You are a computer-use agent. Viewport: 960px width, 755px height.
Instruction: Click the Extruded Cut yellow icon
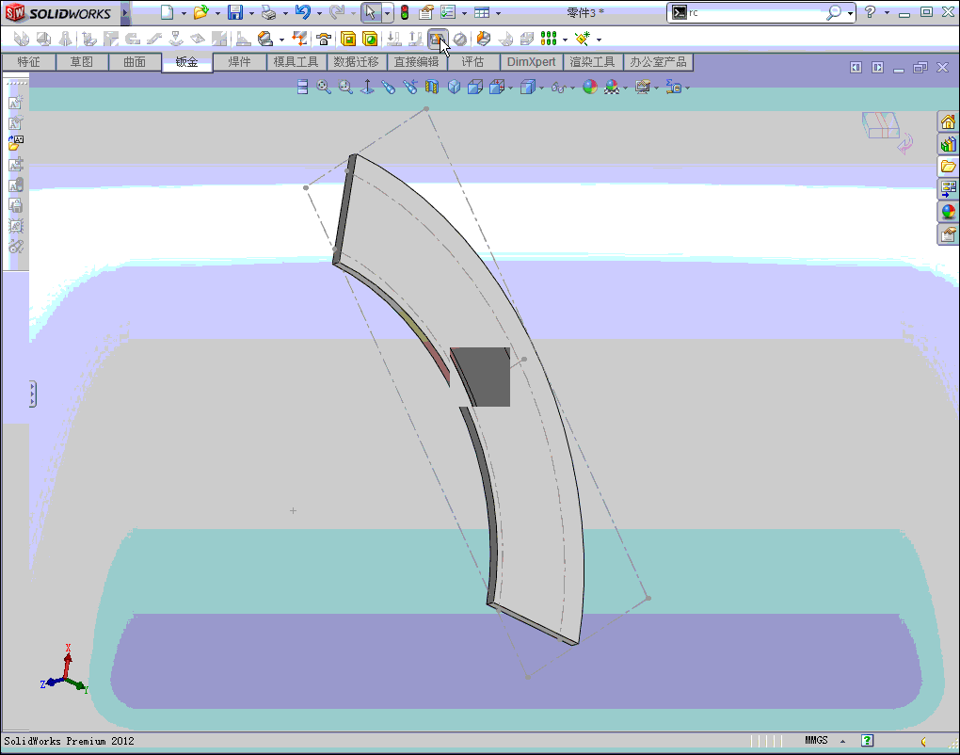click(347, 40)
